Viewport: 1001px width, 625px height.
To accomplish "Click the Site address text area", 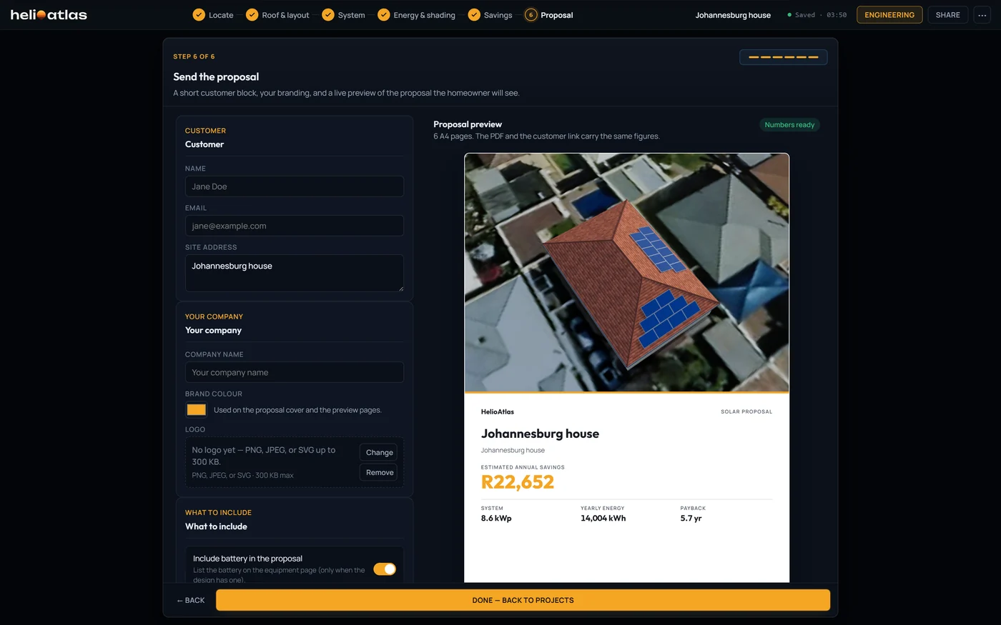I will click(294, 273).
